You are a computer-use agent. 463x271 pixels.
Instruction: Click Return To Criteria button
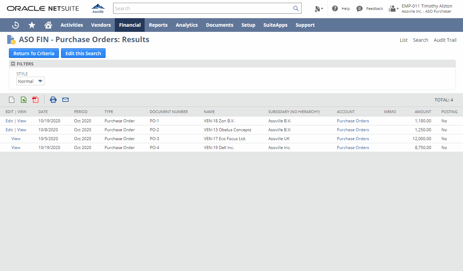click(34, 53)
